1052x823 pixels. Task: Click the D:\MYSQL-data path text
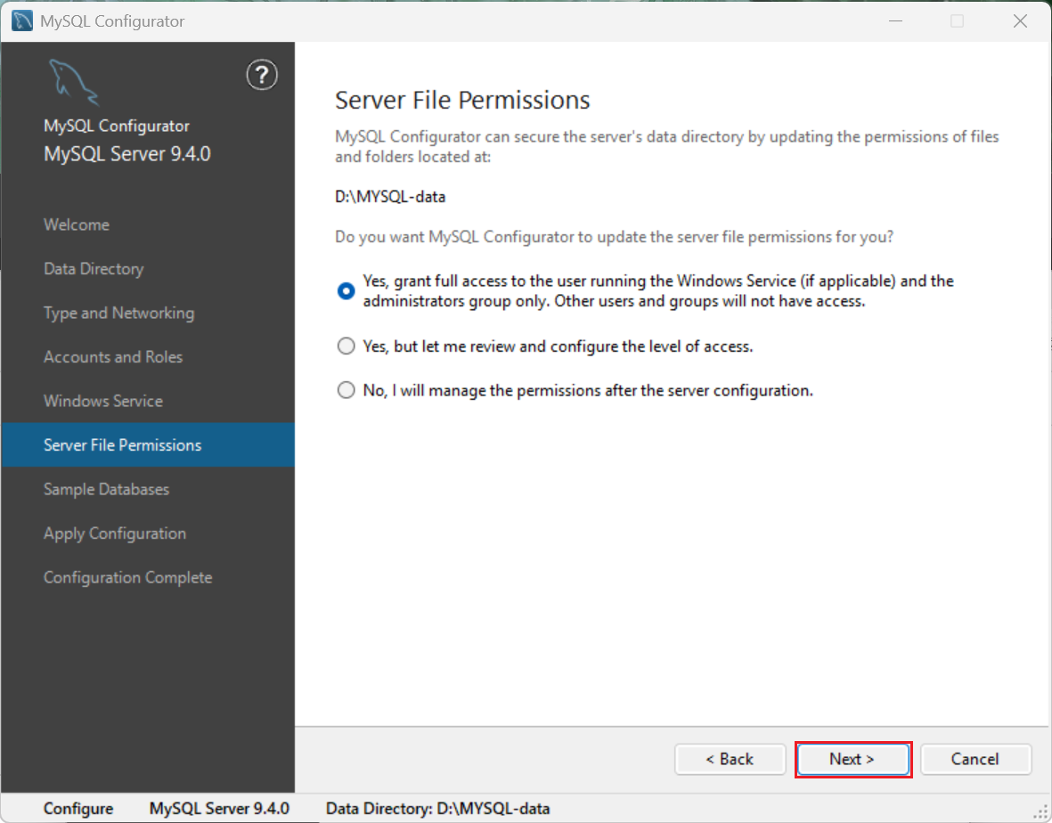tap(390, 197)
